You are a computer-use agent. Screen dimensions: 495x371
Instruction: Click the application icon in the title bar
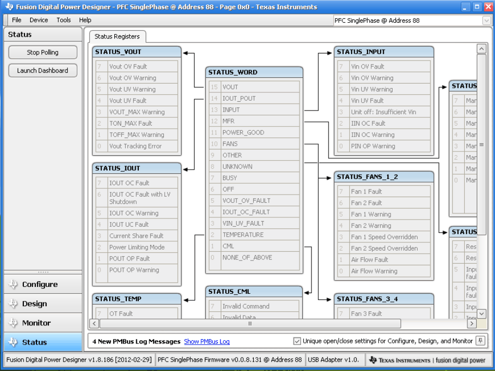pos(9,7)
